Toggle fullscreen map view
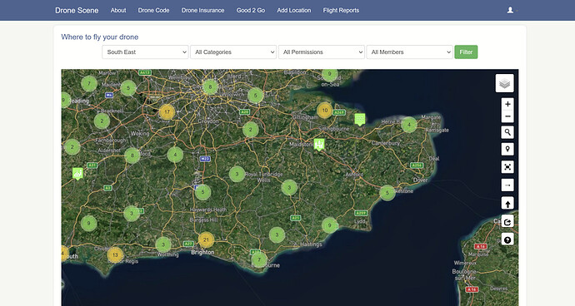 coord(507,167)
